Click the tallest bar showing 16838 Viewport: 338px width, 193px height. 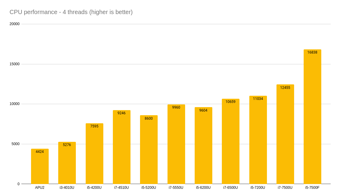(312, 117)
